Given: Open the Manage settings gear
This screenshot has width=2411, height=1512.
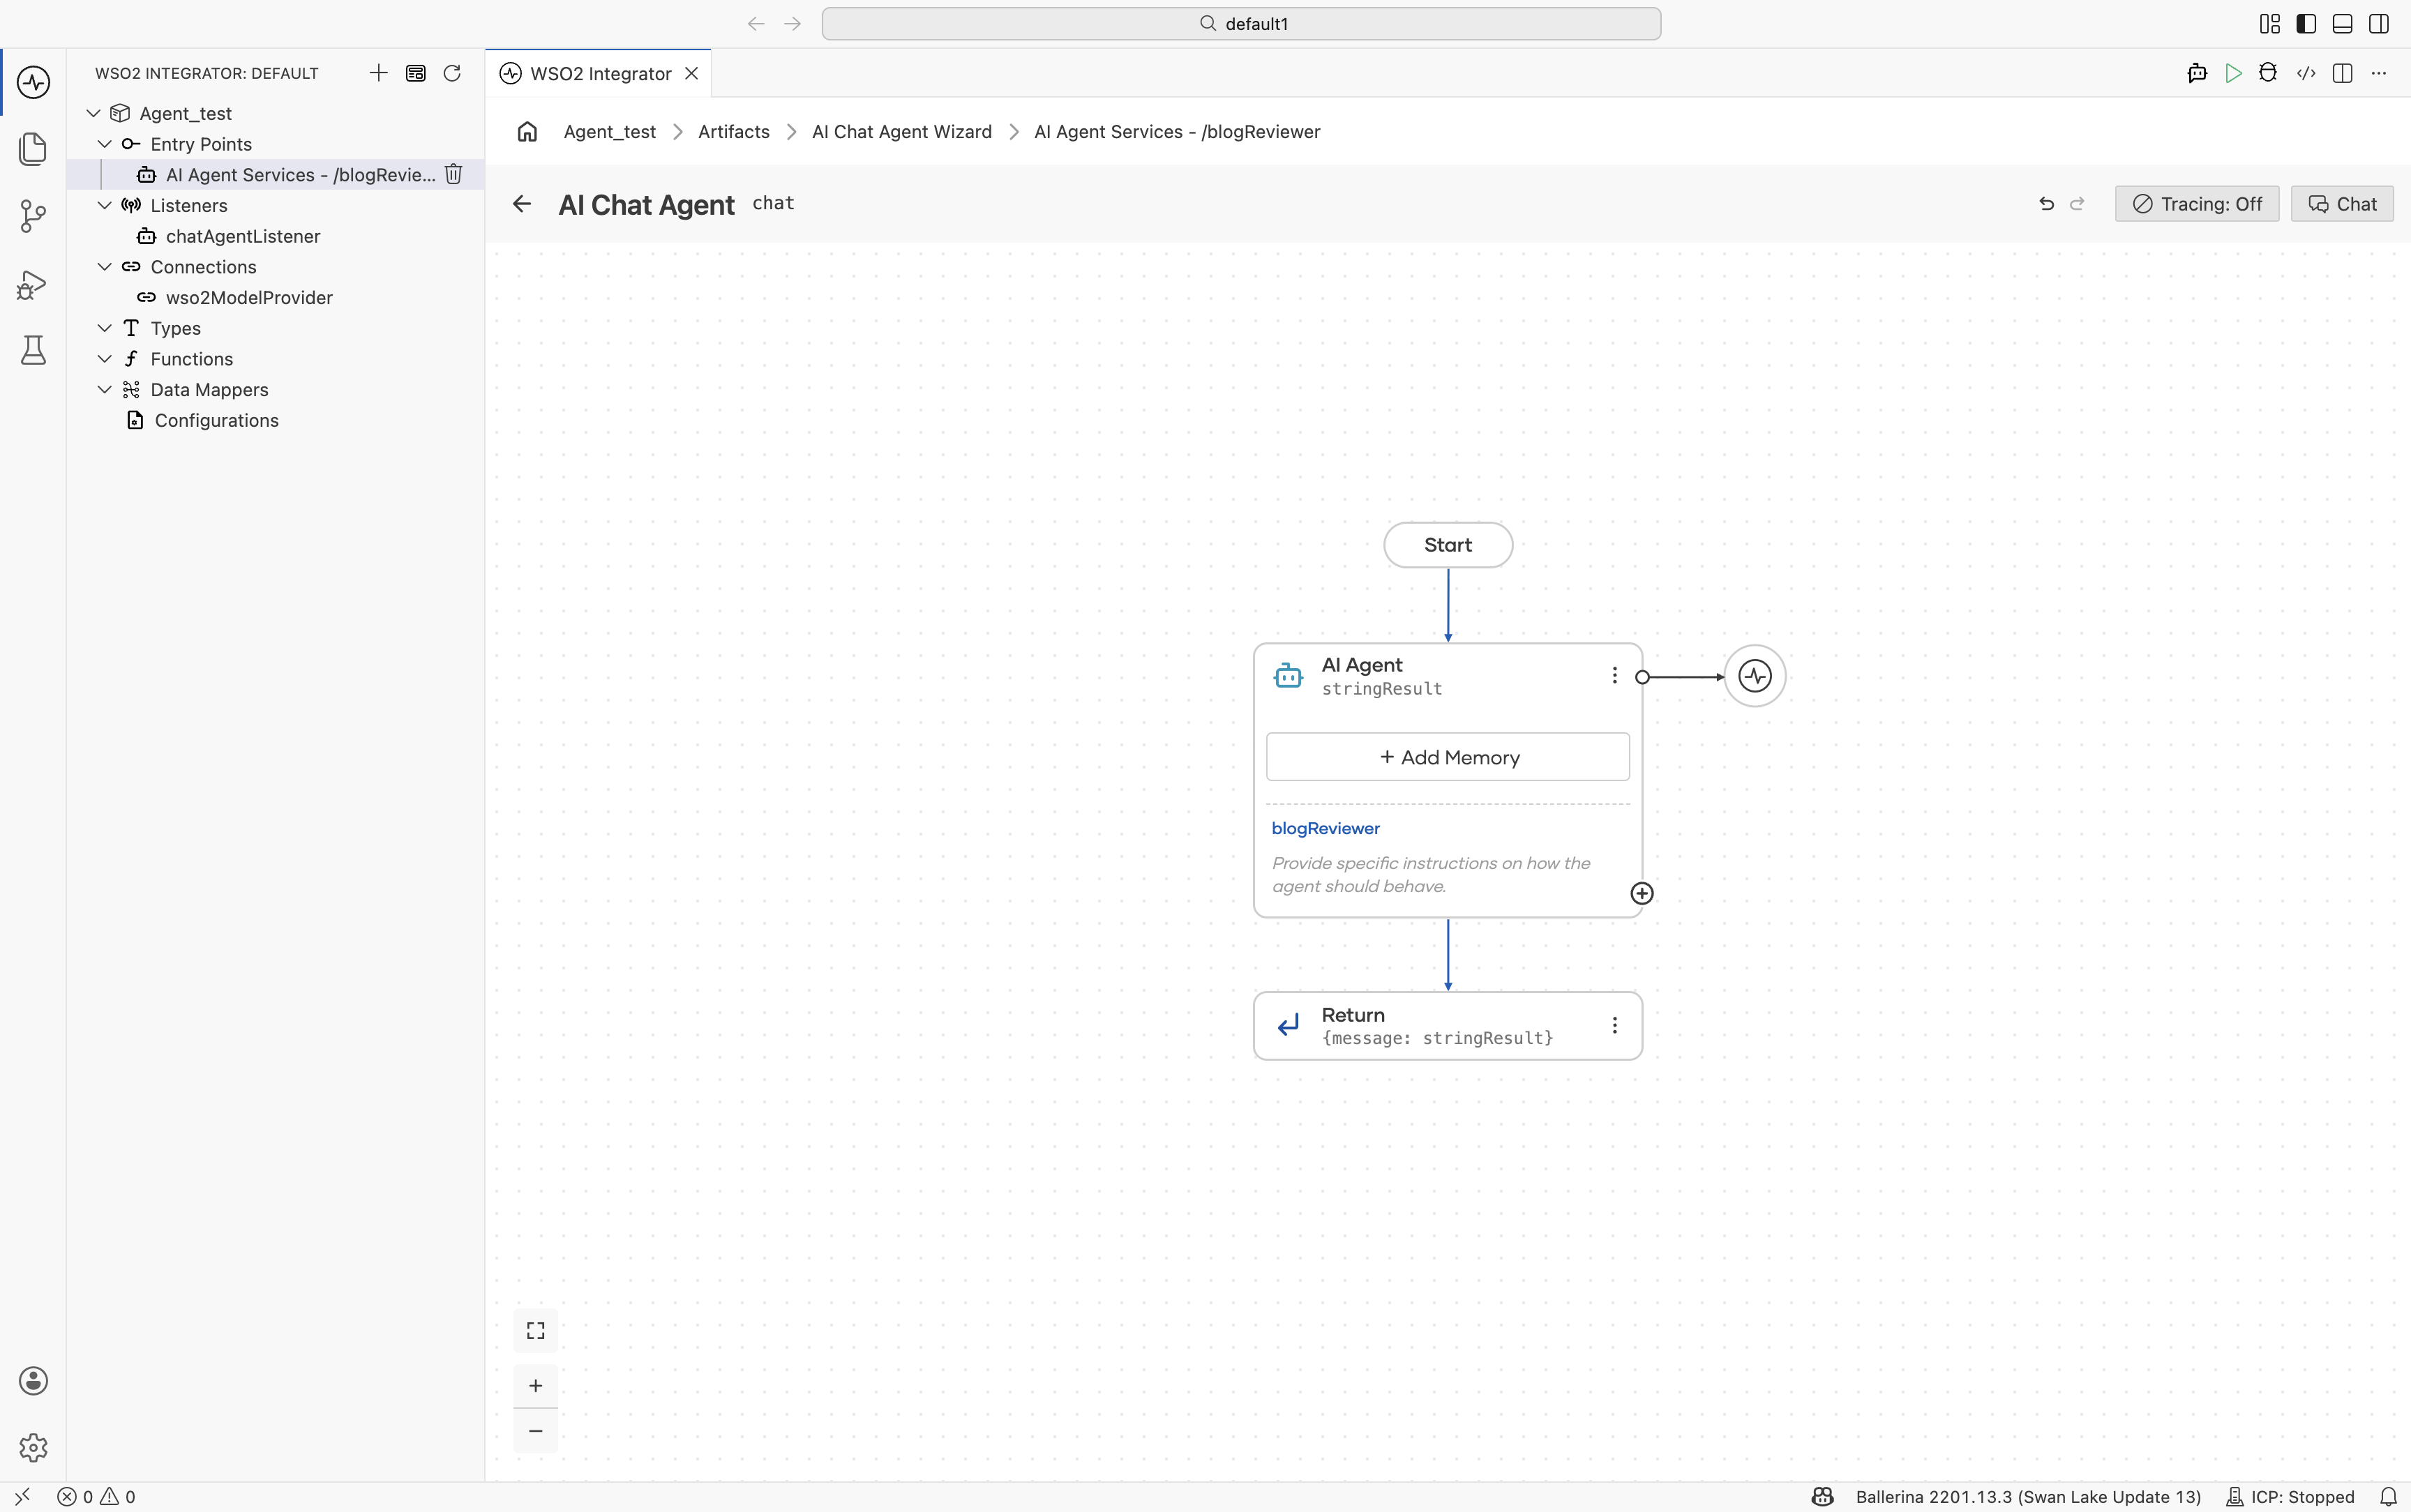Looking at the screenshot, I should pos(33,1447).
